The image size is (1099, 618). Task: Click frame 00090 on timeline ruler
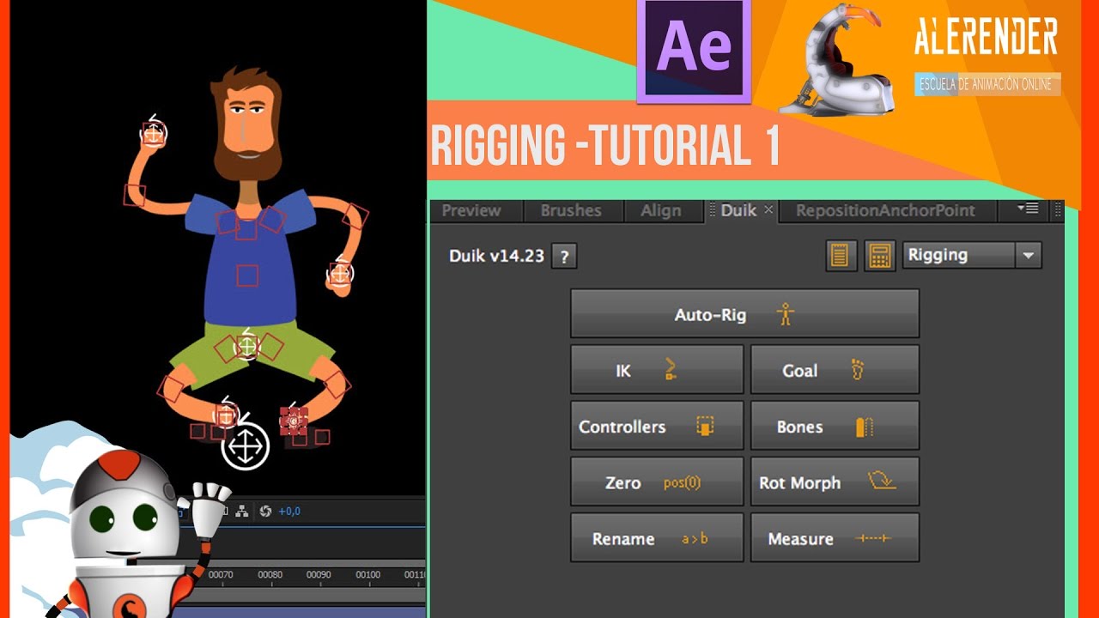click(319, 574)
